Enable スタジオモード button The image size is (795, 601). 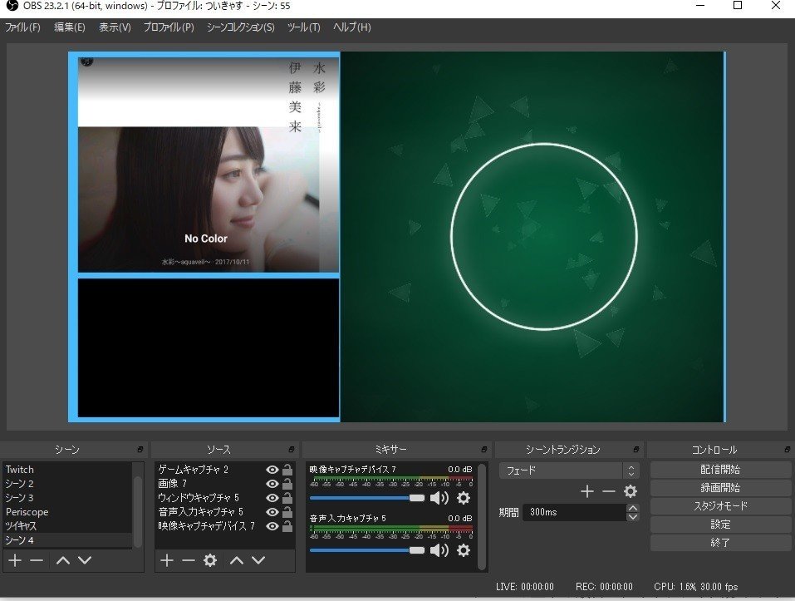tap(720, 506)
